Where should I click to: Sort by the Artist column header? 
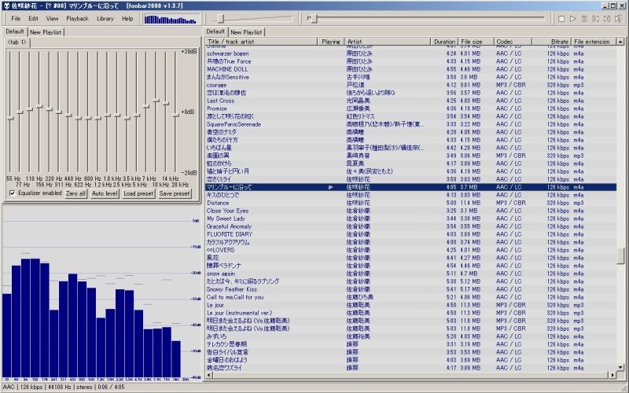(388, 42)
